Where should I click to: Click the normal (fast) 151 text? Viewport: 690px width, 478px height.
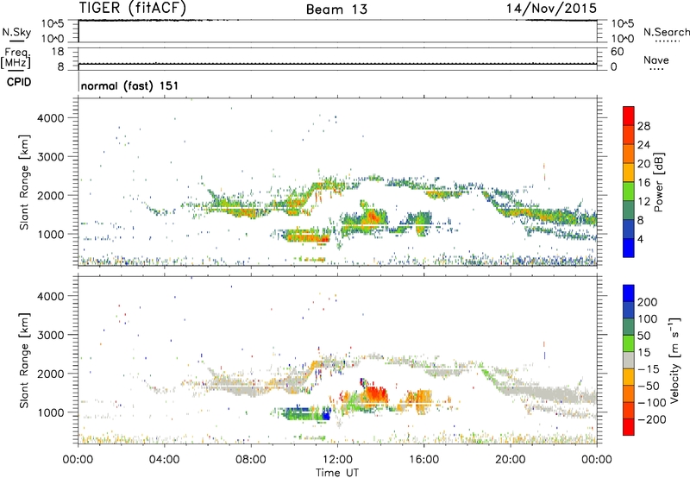point(130,85)
